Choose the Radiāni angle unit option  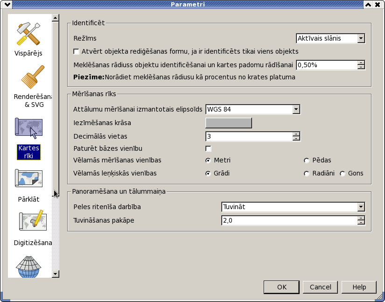click(307, 173)
